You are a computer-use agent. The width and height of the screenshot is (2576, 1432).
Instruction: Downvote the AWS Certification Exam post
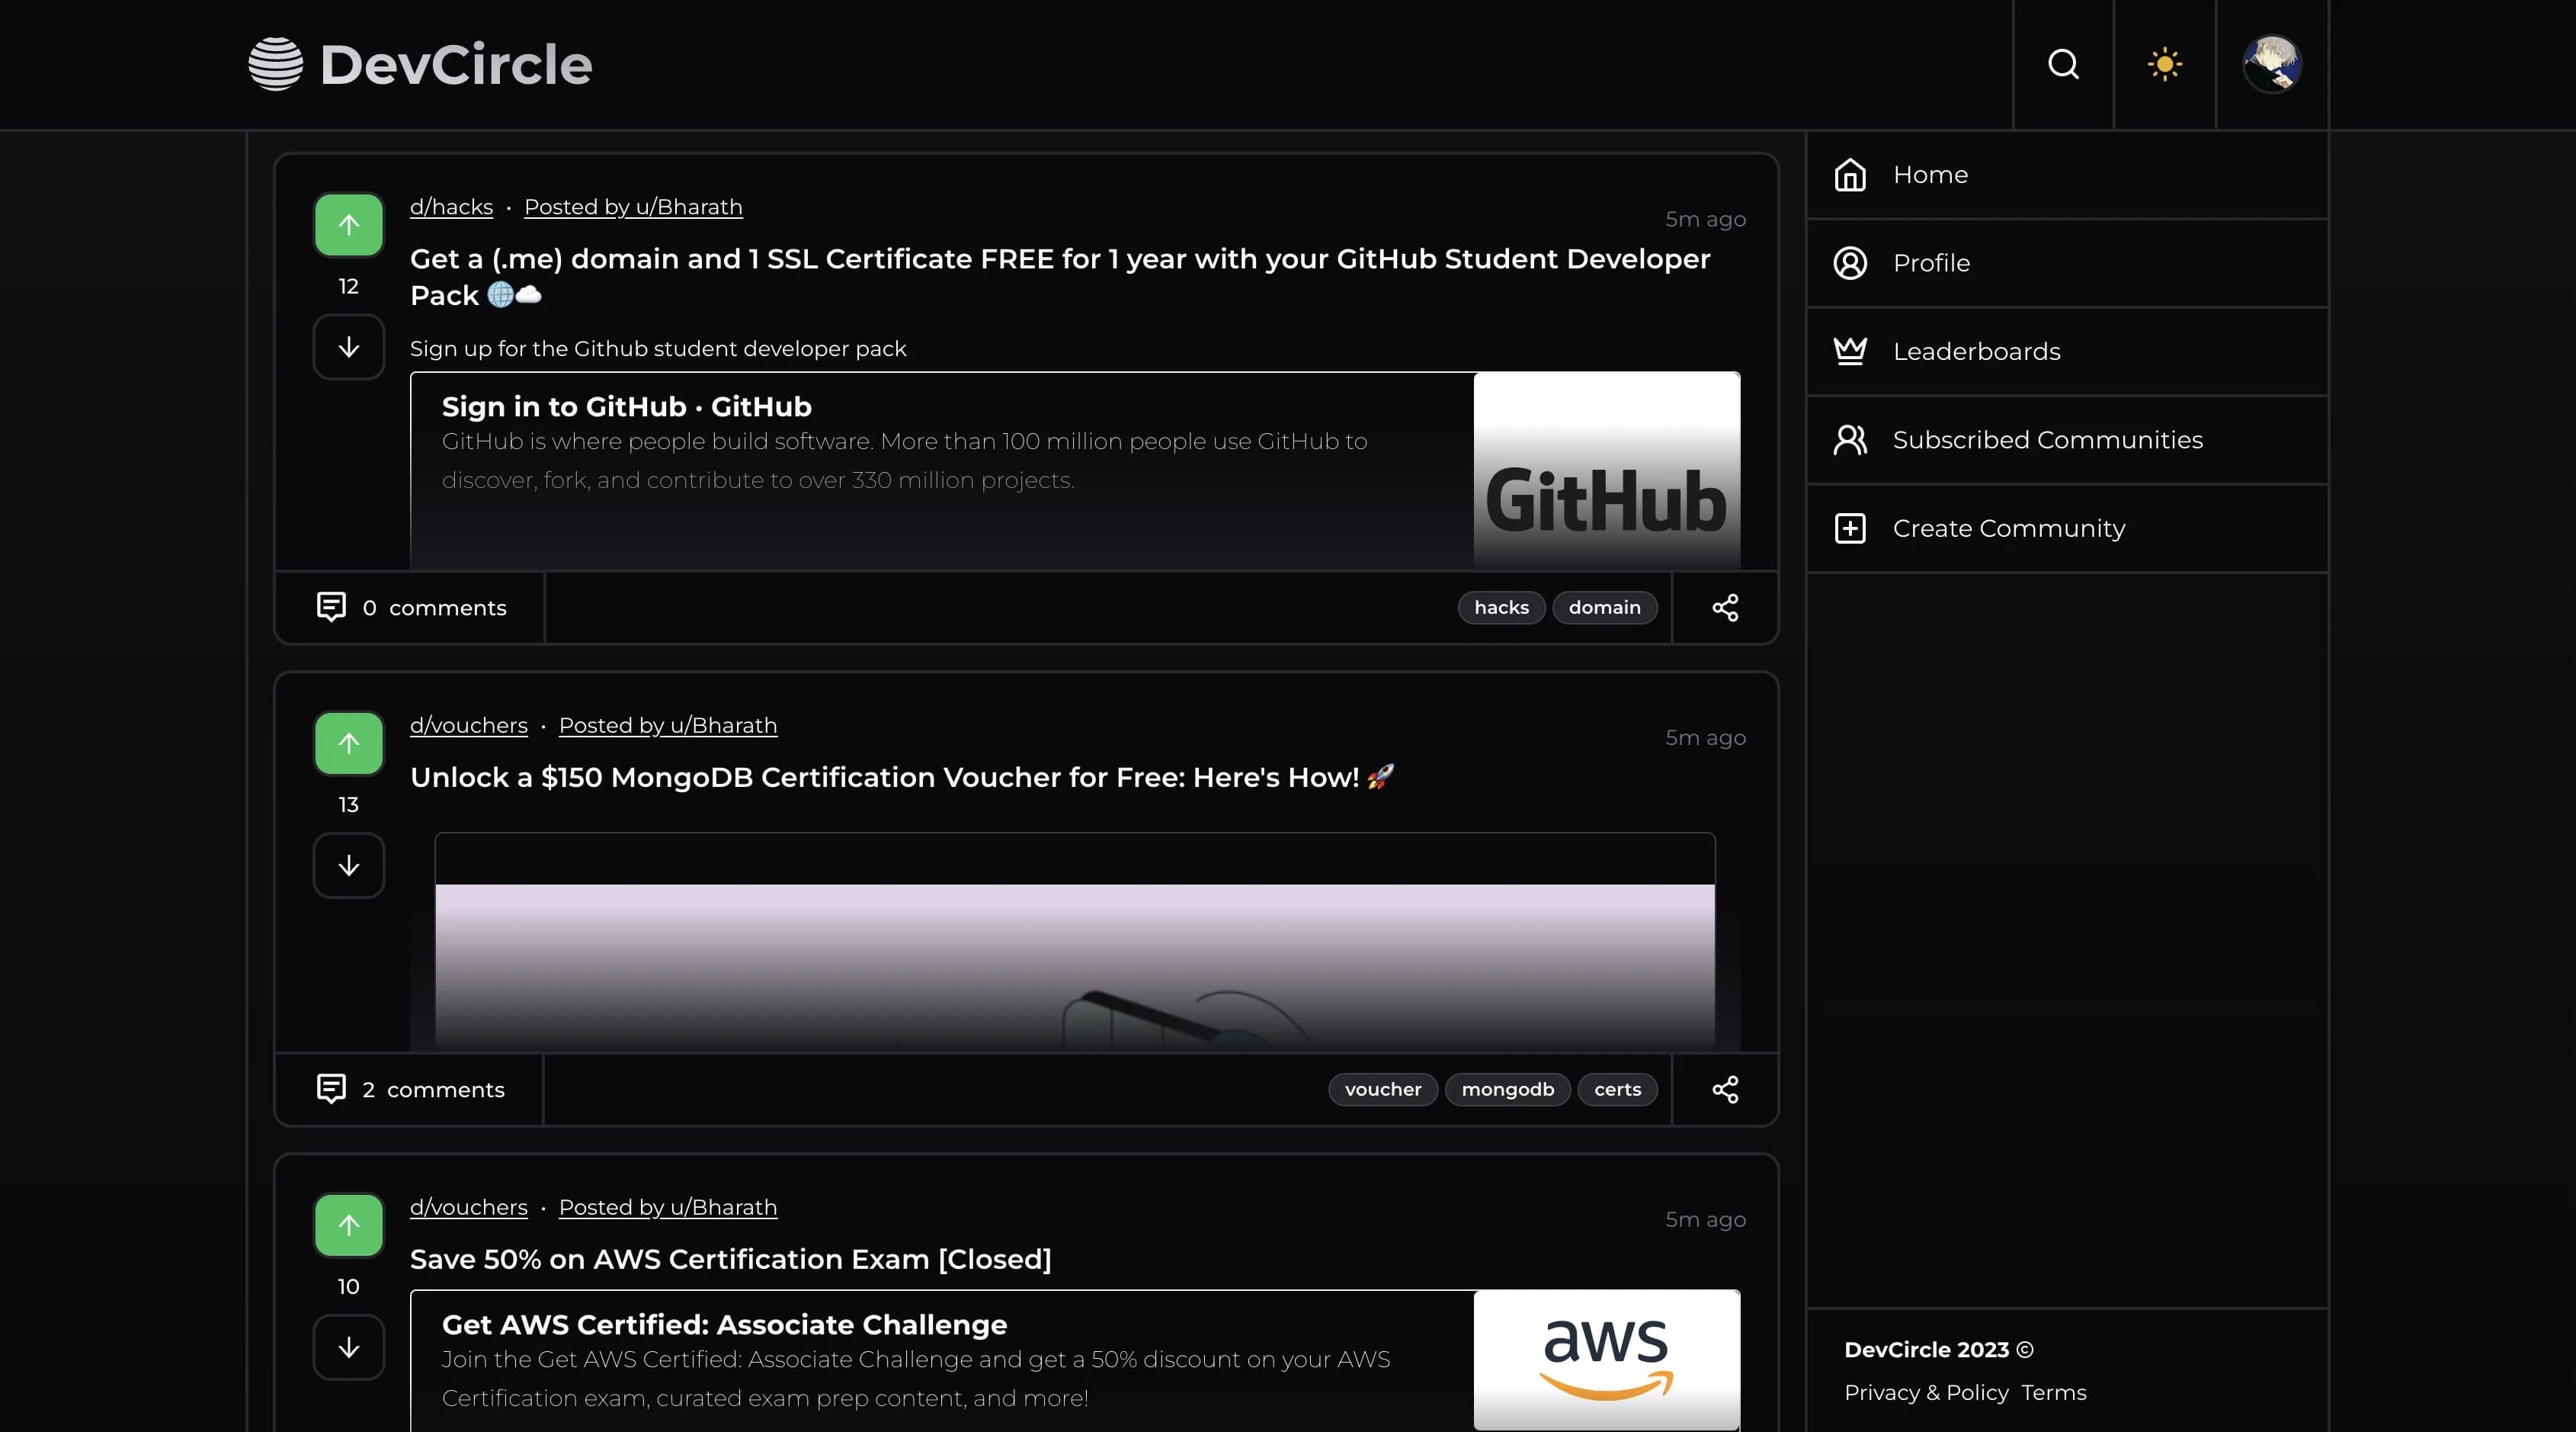(x=349, y=1347)
